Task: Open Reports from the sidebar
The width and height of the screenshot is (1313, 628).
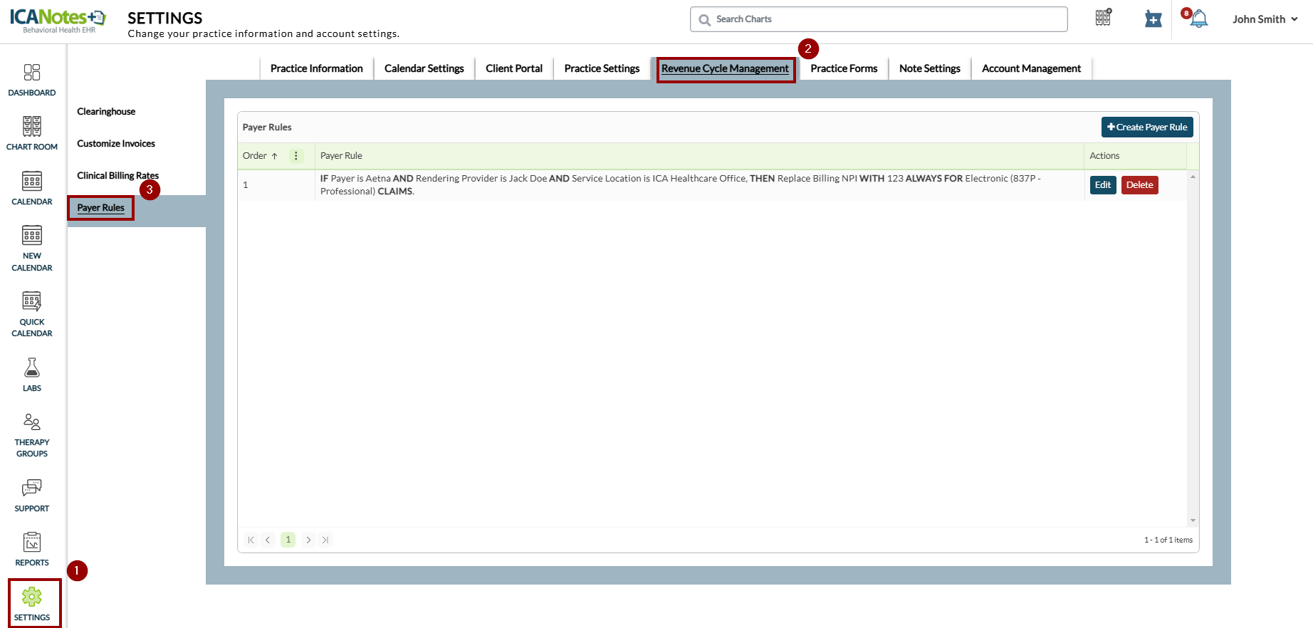Action: [x=32, y=549]
